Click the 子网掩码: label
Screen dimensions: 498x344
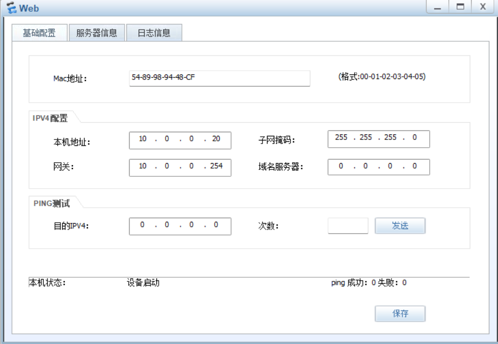coord(277,140)
